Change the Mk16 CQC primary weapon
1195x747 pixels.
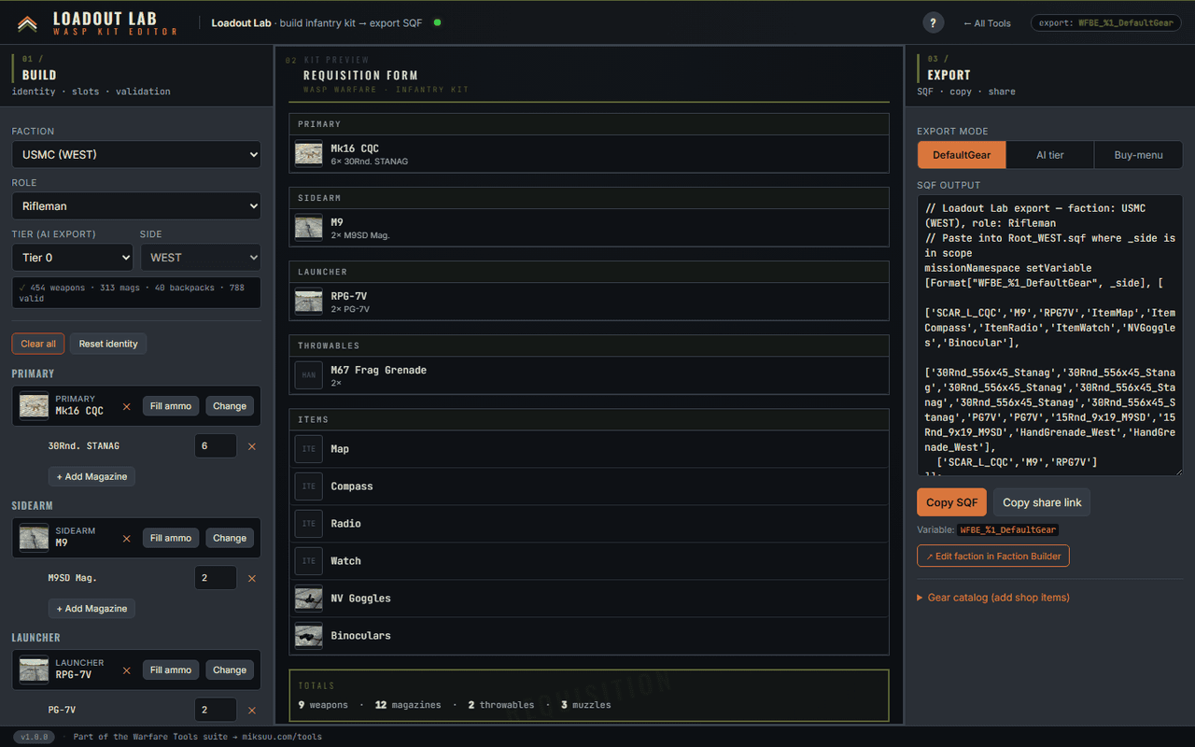tap(230, 406)
